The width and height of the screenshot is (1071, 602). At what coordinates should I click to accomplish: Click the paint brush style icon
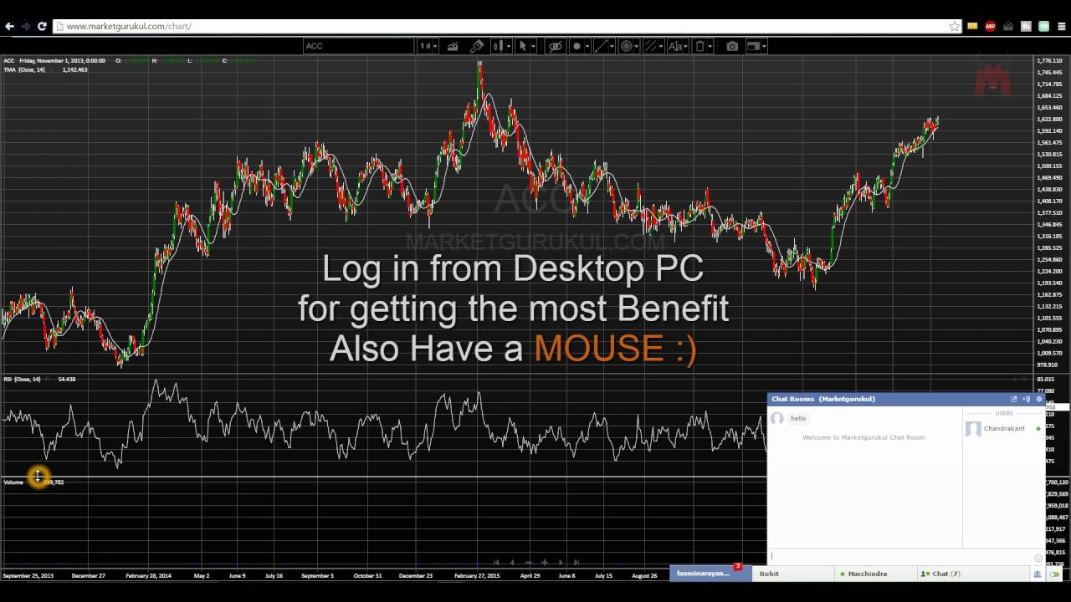(x=477, y=46)
